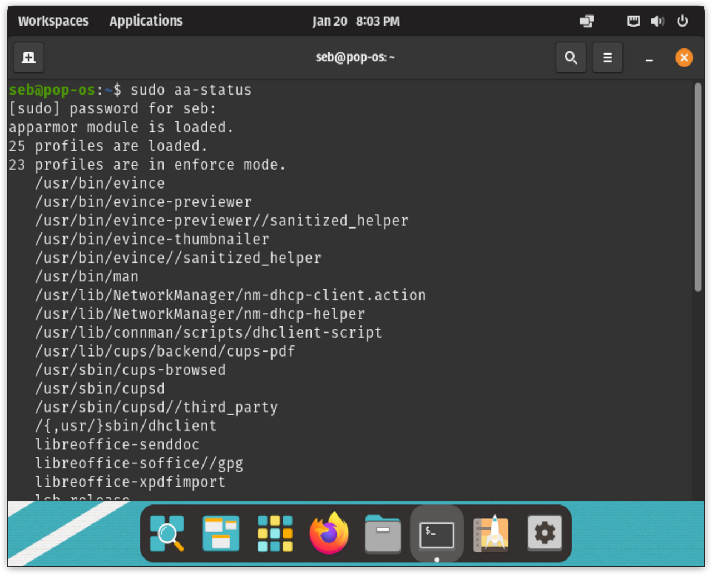Click the overlapping screens tray icon
The width and height of the screenshot is (712, 574).
click(586, 21)
